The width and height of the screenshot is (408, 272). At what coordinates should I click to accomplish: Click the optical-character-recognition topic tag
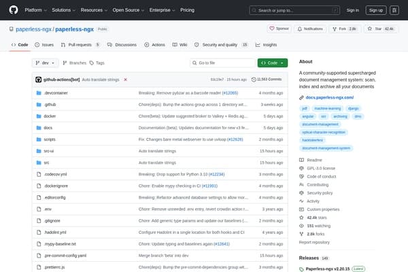click(x=324, y=132)
